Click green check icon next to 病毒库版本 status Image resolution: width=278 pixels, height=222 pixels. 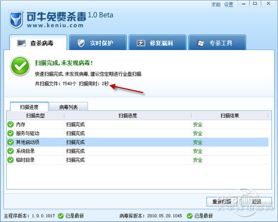tap(190, 216)
